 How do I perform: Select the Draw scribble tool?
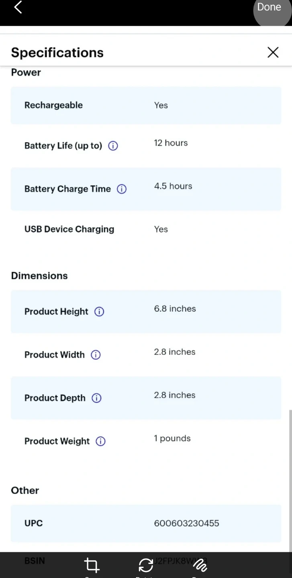(x=200, y=565)
